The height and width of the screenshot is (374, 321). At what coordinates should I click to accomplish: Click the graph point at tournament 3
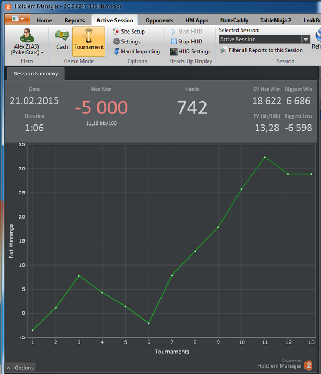pyautogui.click(x=79, y=276)
